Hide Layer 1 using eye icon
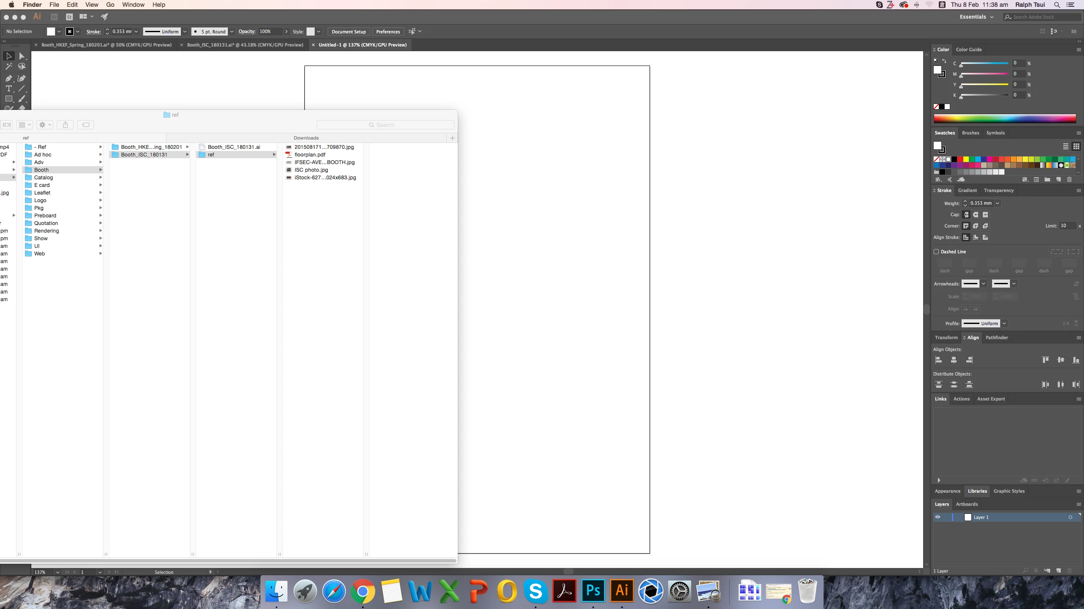Image resolution: width=1084 pixels, height=609 pixels. pos(937,517)
